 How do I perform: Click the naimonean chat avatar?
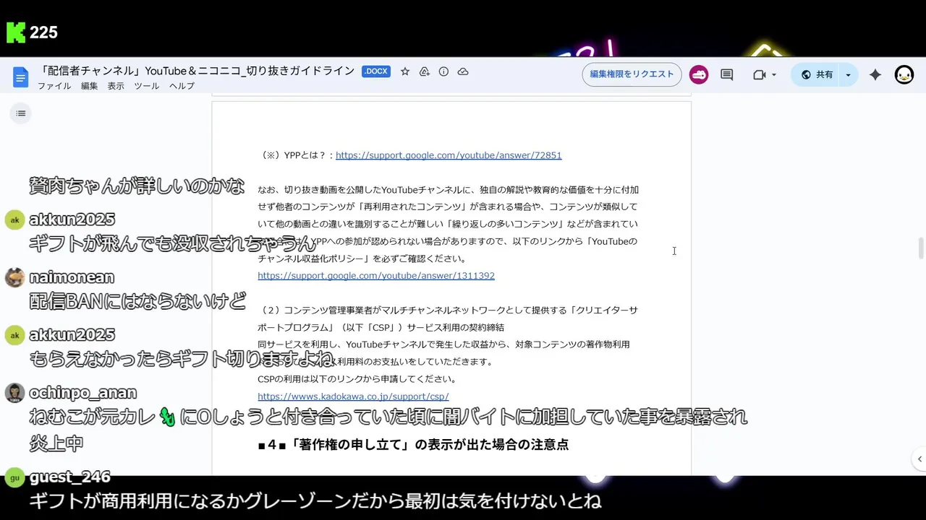click(x=14, y=277)
